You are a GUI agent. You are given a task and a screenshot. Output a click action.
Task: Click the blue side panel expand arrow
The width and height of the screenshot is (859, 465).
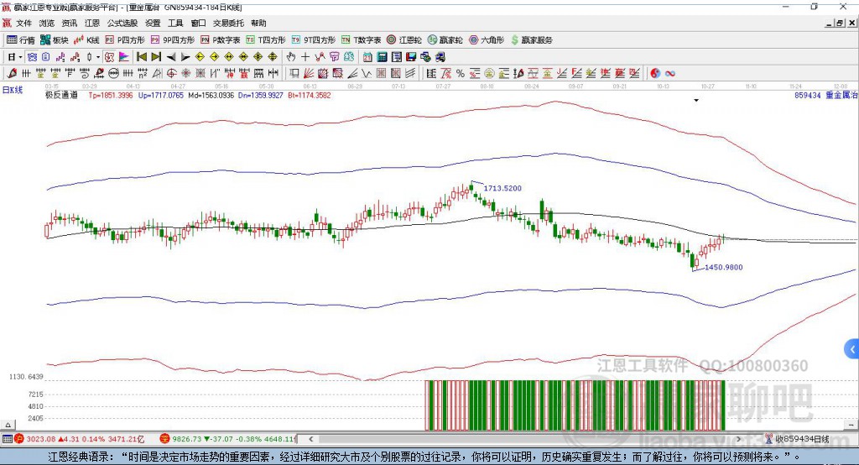pyautogui.click(x=852, y=348)
